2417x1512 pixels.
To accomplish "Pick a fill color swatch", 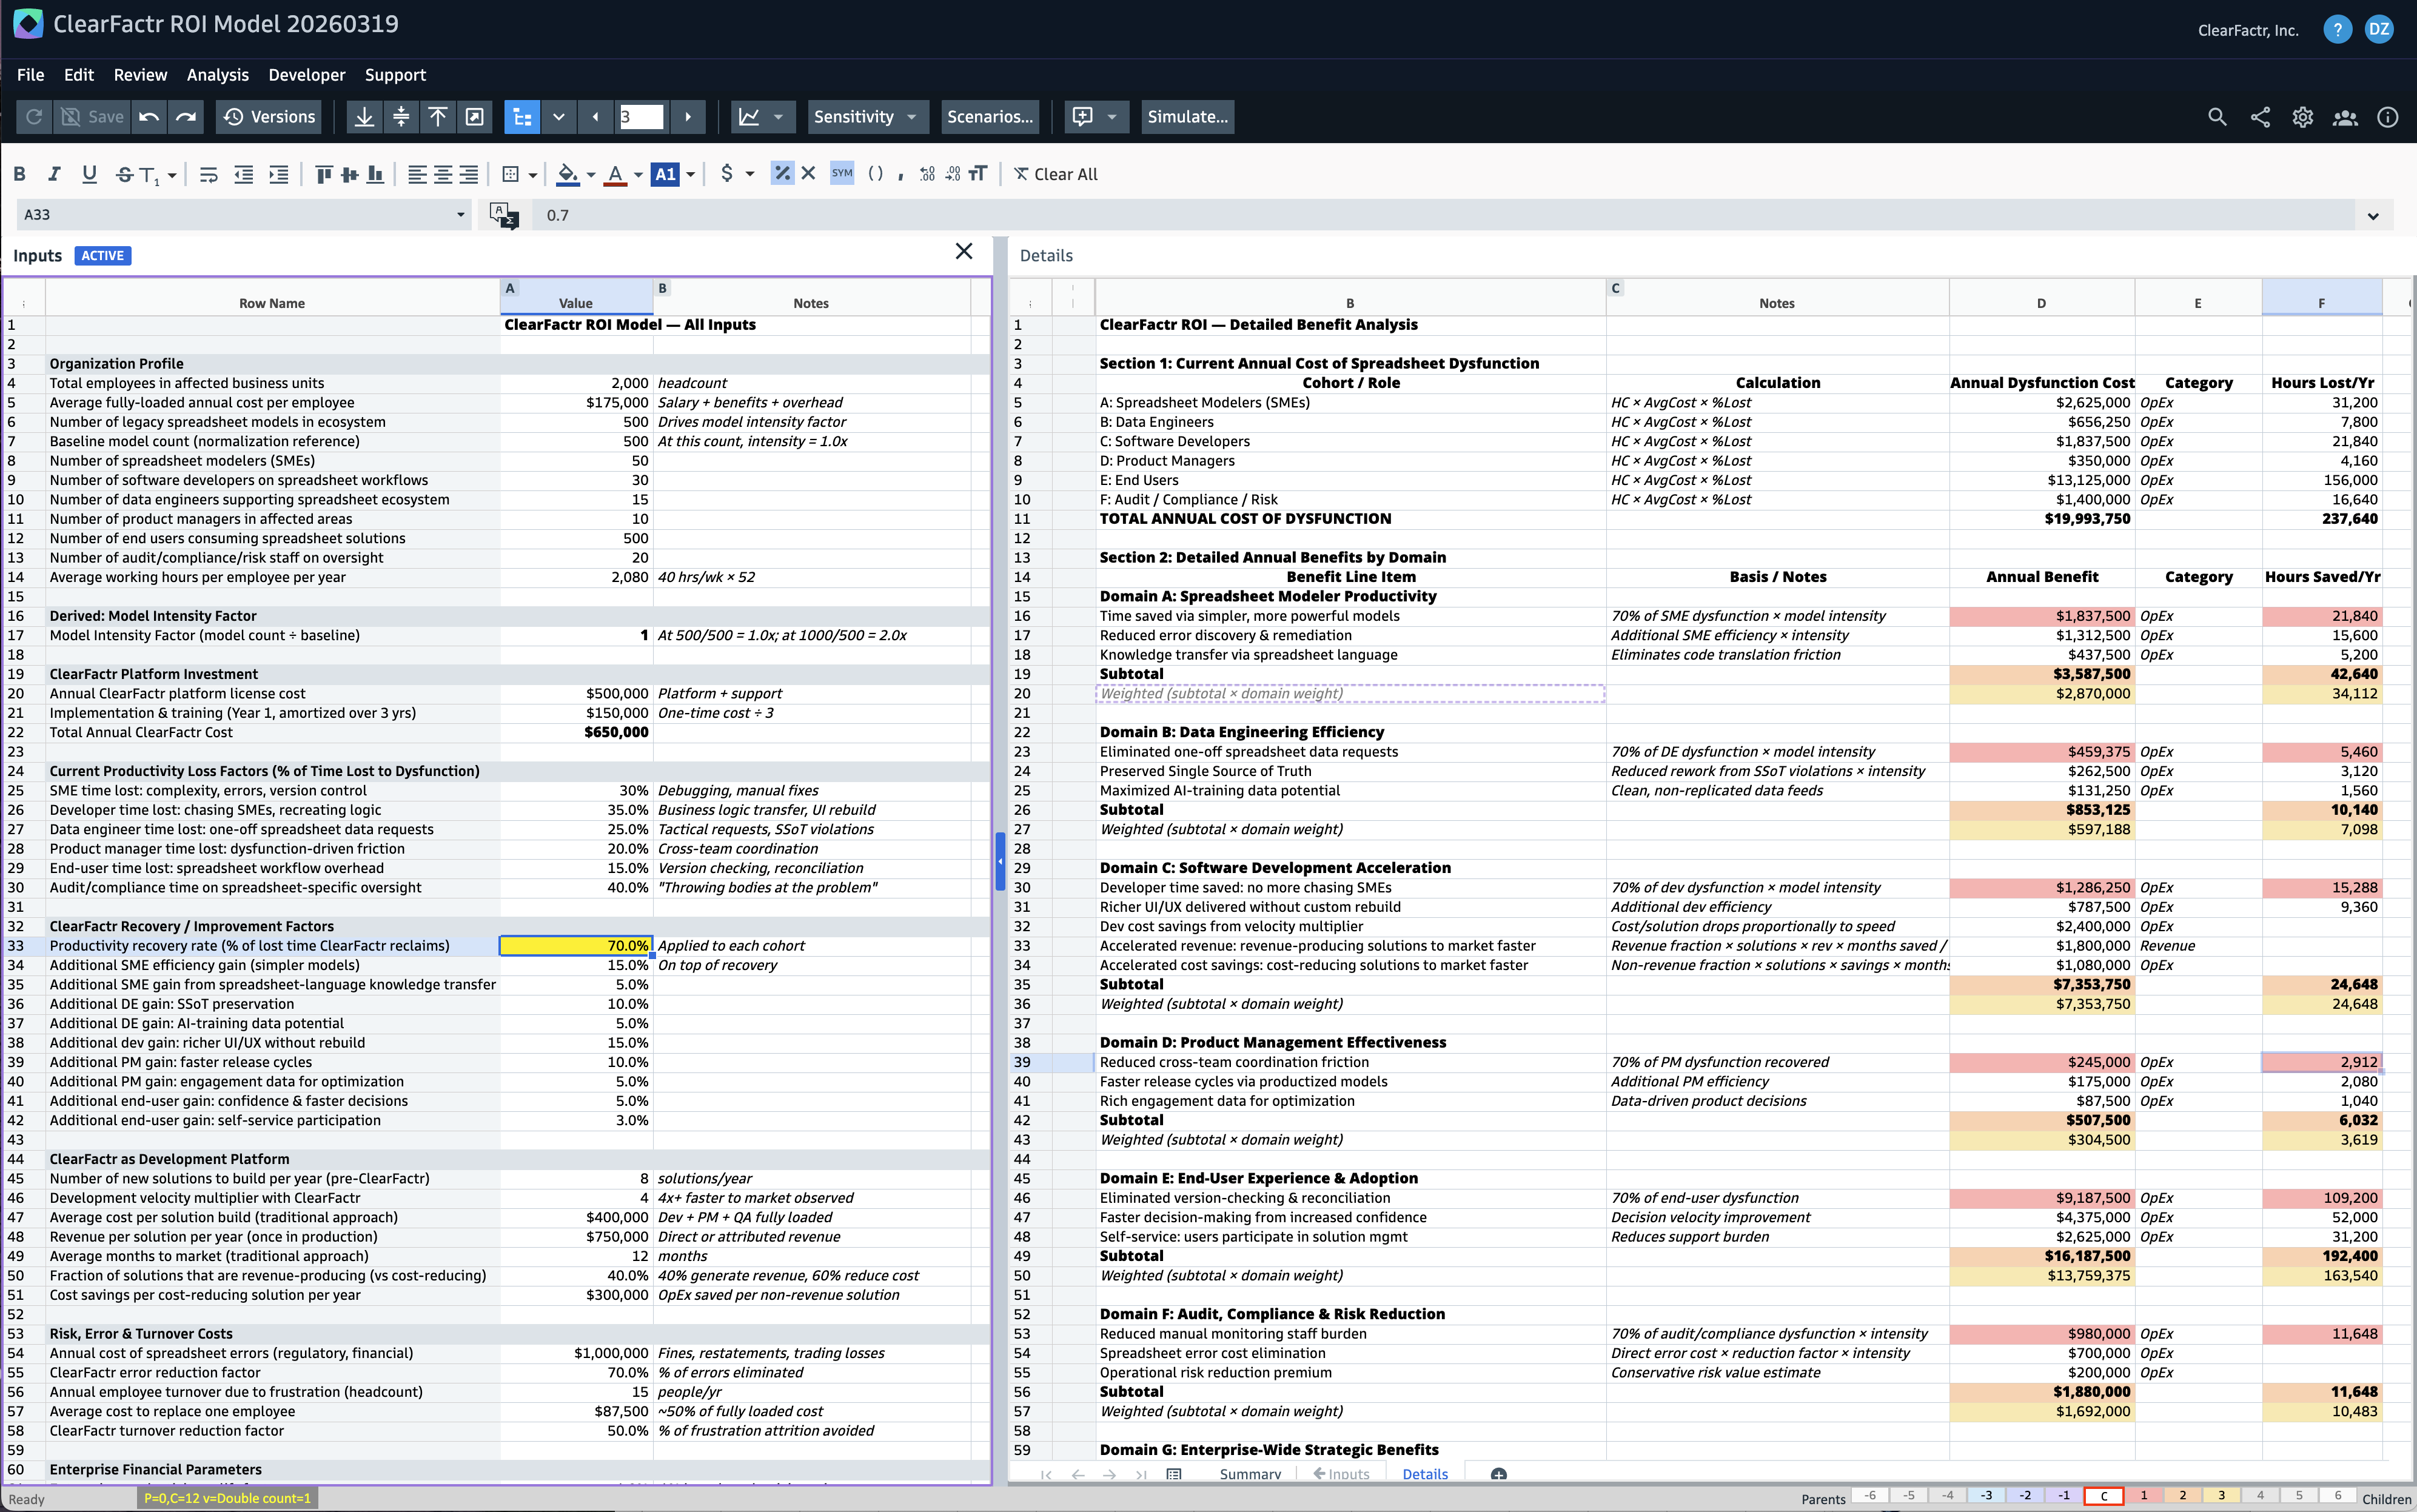I will [x=568, y=174].
